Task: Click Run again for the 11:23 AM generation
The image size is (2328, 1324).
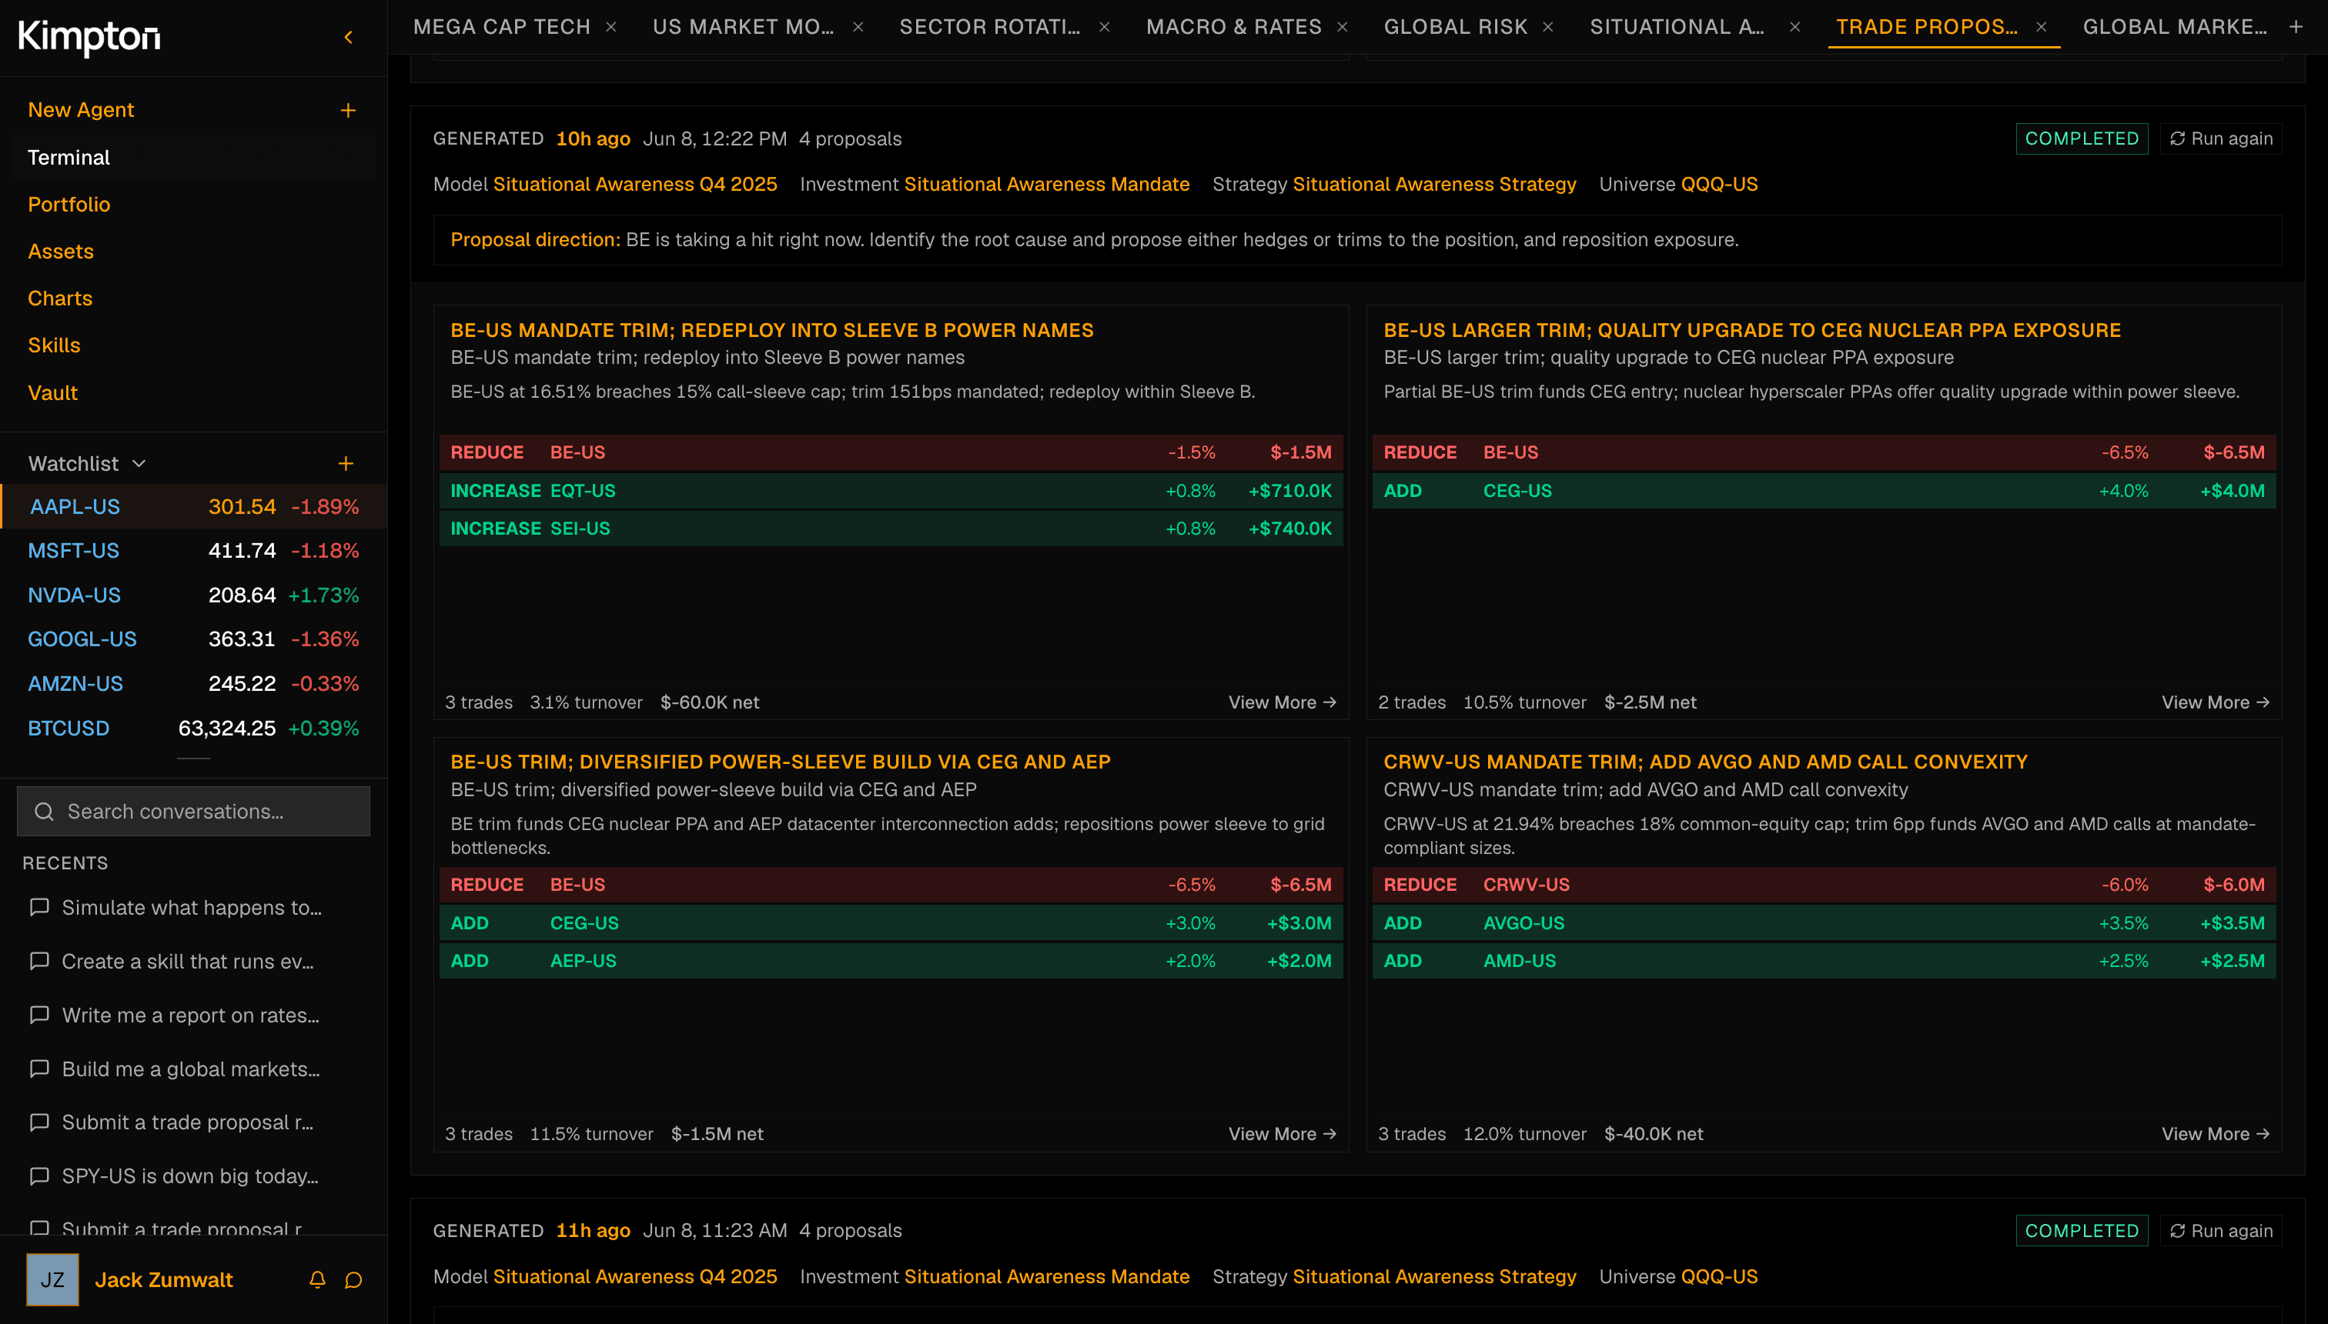Action: point(2221,1230)
